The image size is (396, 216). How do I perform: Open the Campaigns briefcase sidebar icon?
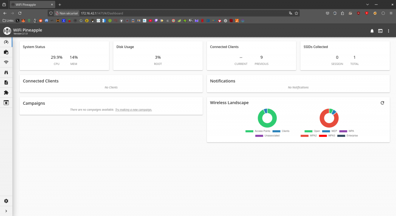(6, 52)
